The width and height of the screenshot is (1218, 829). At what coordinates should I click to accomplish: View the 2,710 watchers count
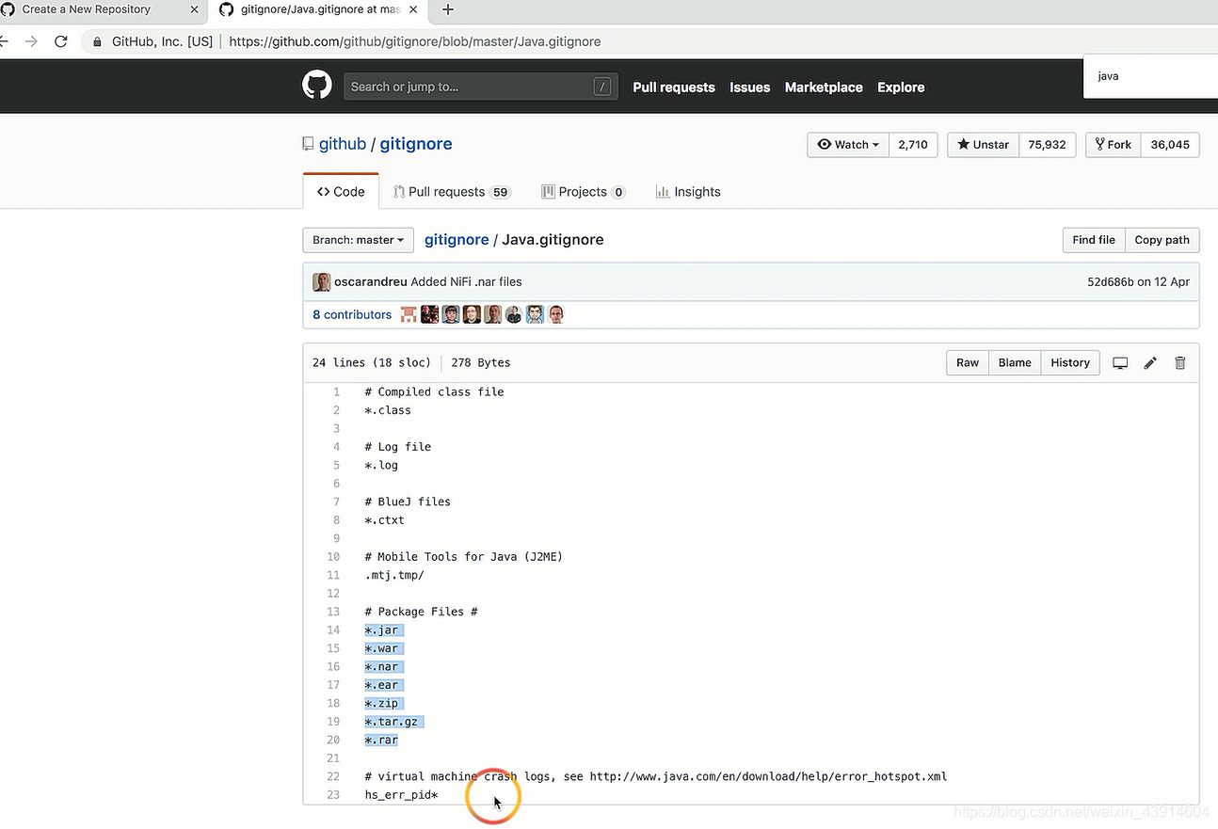913,145
